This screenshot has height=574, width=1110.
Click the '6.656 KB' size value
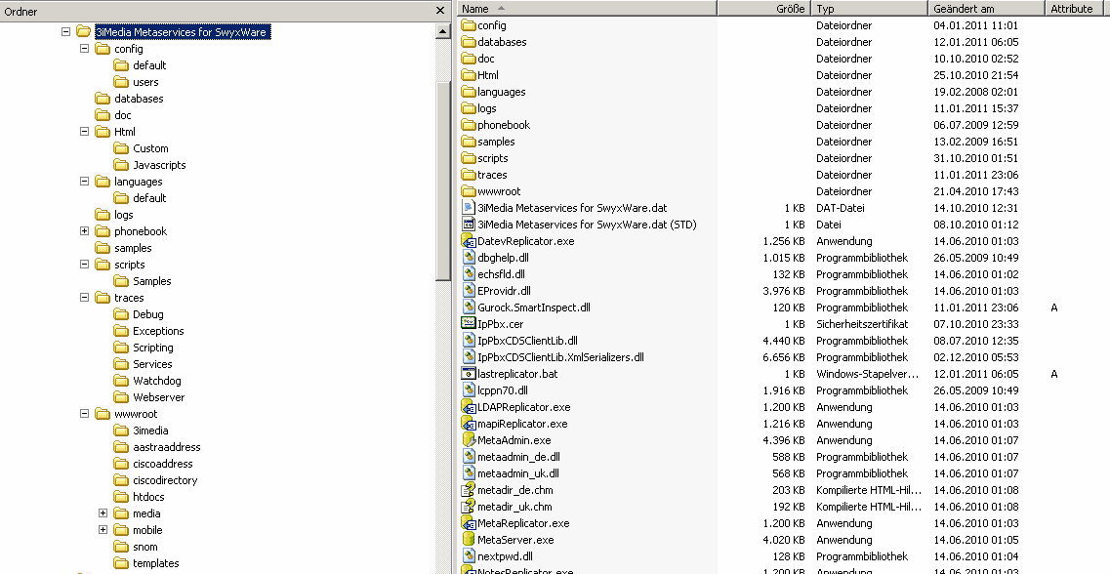pos(784,357)
